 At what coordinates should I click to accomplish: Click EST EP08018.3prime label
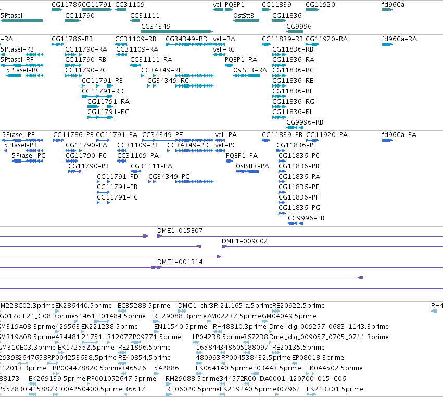pos(318,358)
